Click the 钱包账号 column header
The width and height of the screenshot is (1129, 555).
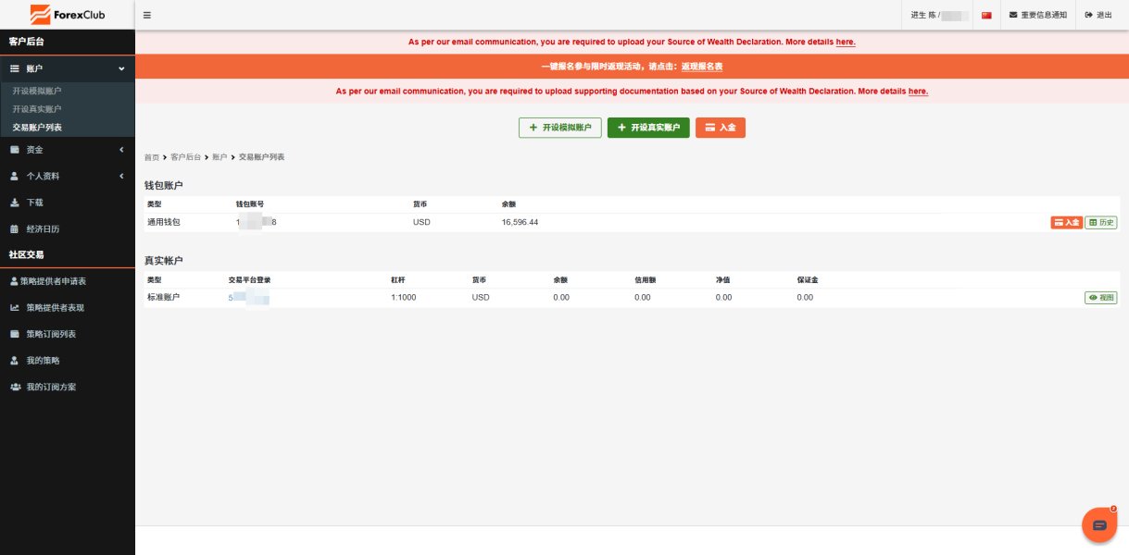click(250, 203)
